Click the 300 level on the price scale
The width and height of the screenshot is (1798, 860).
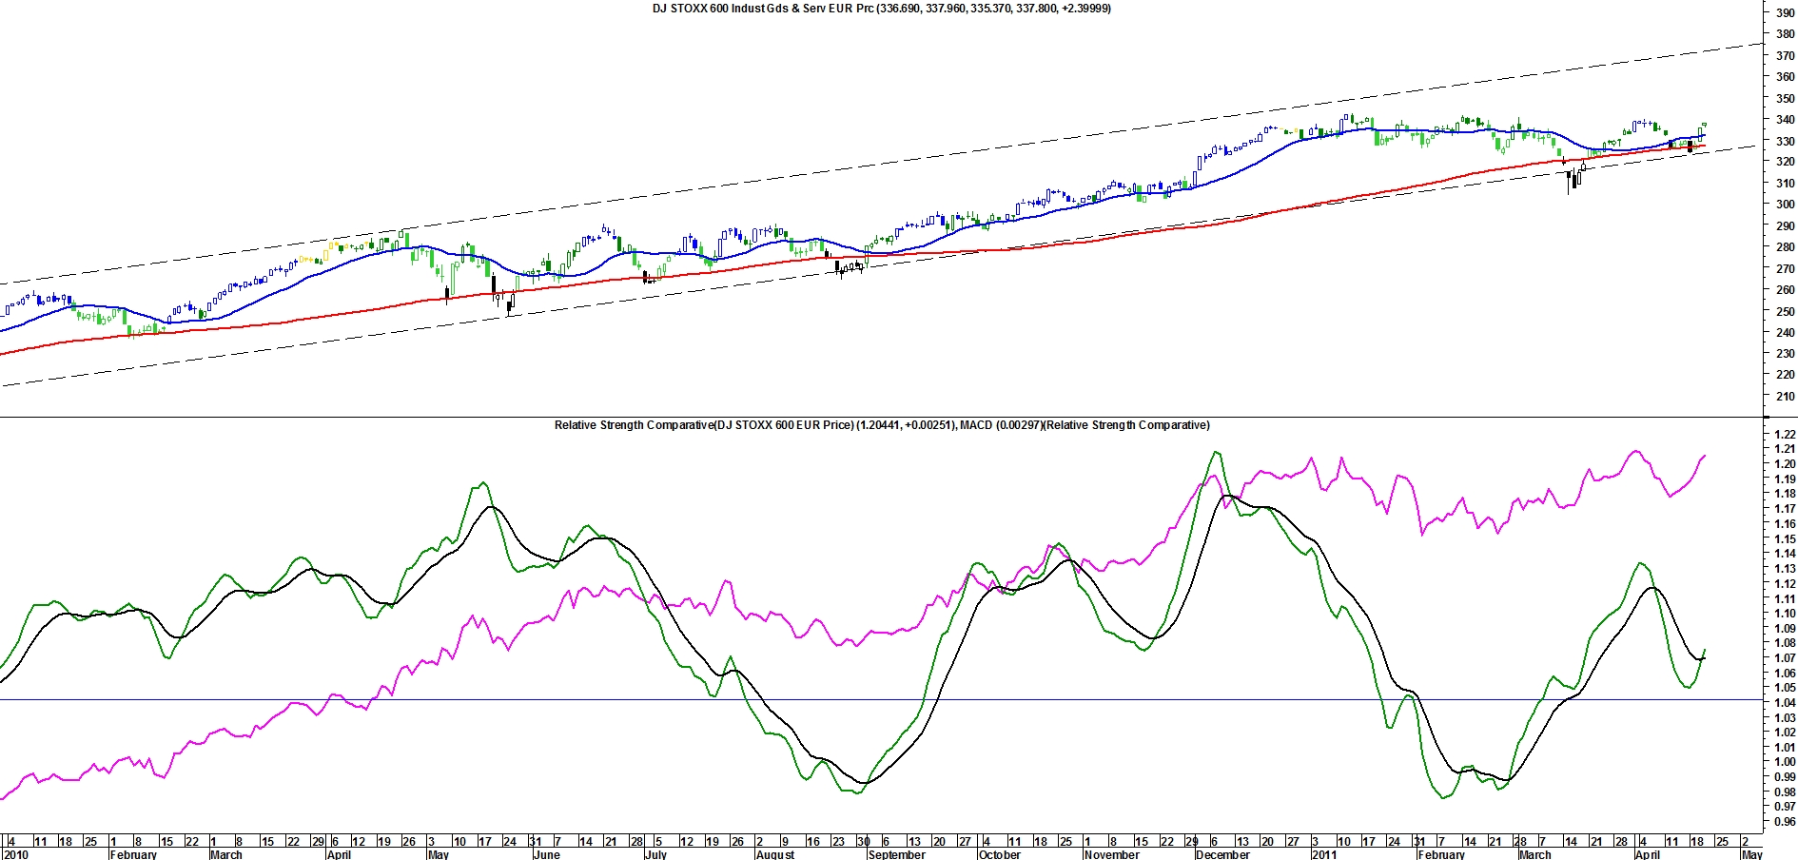tap(1785, 205)
